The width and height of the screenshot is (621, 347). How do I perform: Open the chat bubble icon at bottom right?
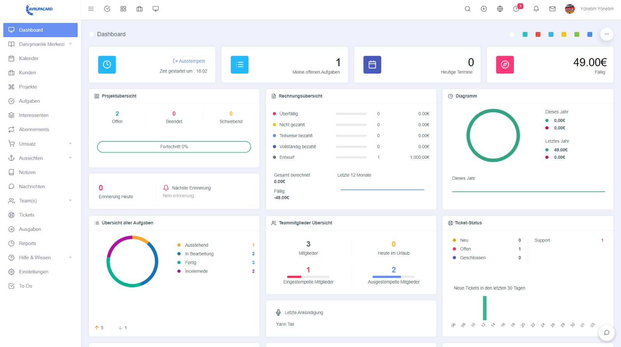click(x=607, y=333)
